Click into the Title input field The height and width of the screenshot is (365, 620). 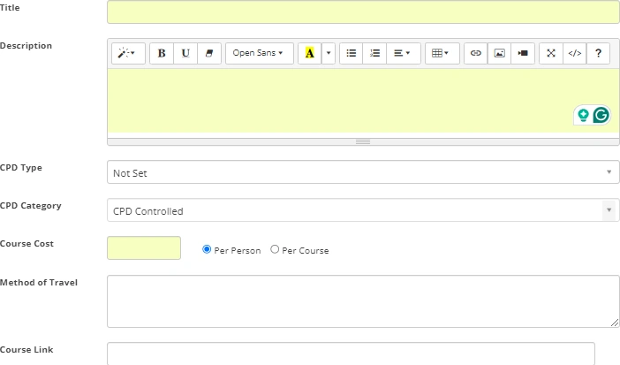point(362,11)
